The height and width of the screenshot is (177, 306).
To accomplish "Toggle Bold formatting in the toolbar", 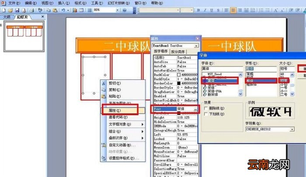I will point(198,10).
